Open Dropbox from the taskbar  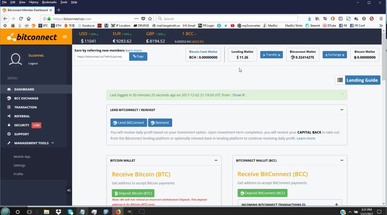pyautogui.click(x=58, y=211)
